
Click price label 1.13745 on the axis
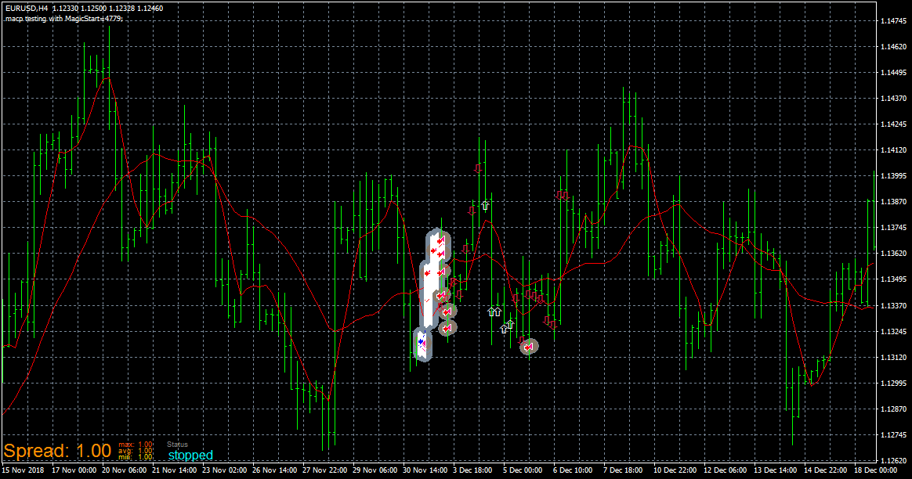(893, 228)
